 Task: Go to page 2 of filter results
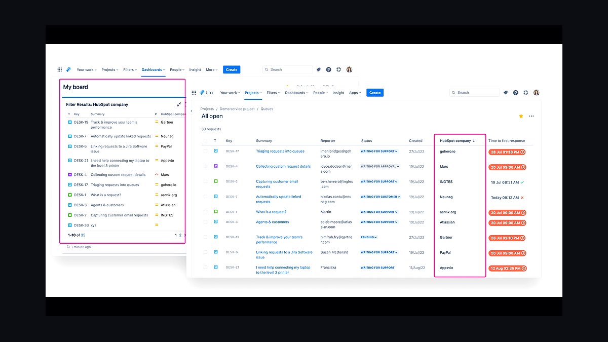point(180,235)
